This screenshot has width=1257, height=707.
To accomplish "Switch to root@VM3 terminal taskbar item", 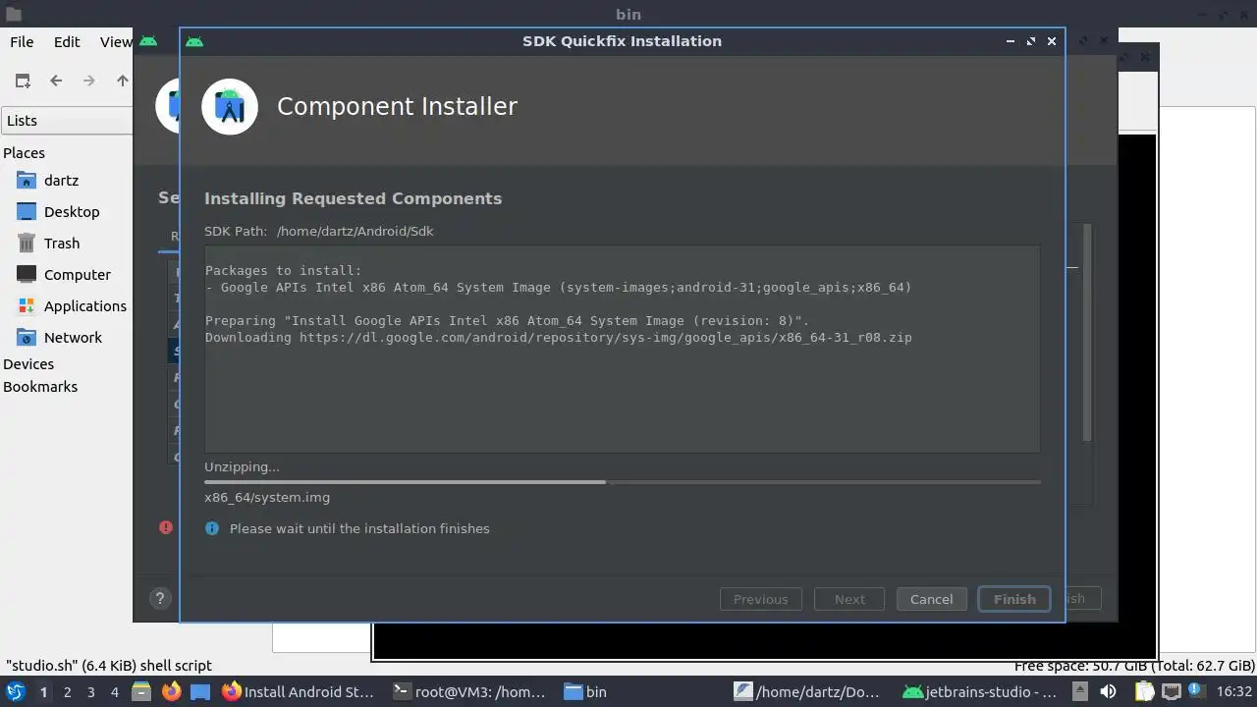I will [469, 691].
